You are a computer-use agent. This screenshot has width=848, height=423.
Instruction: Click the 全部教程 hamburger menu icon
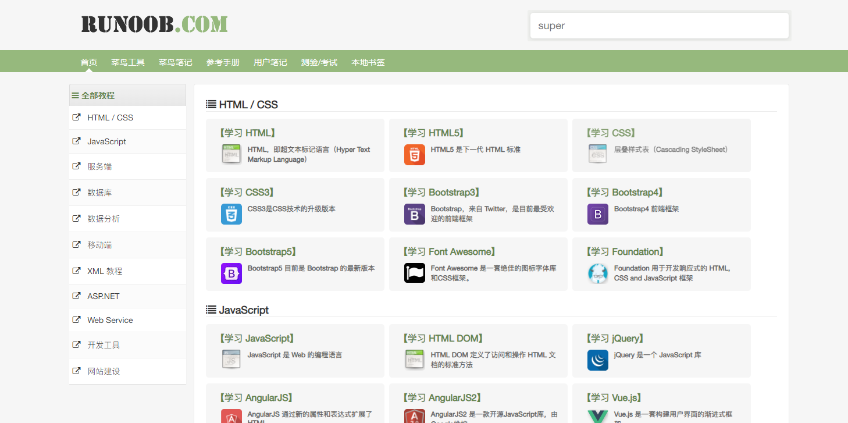(x=76, y=95)
